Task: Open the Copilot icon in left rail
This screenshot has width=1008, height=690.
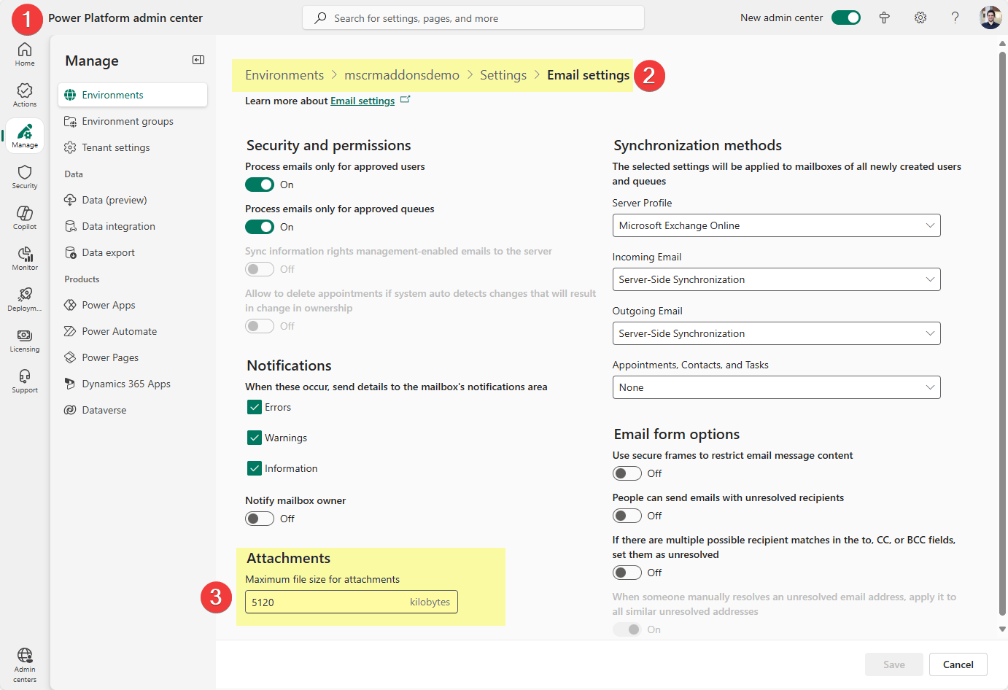Action: [25, 217]
